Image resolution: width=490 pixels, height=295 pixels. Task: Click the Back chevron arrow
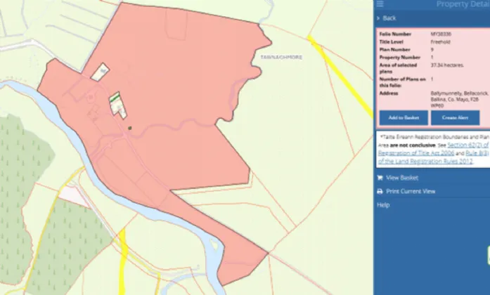tap(378, 18)
